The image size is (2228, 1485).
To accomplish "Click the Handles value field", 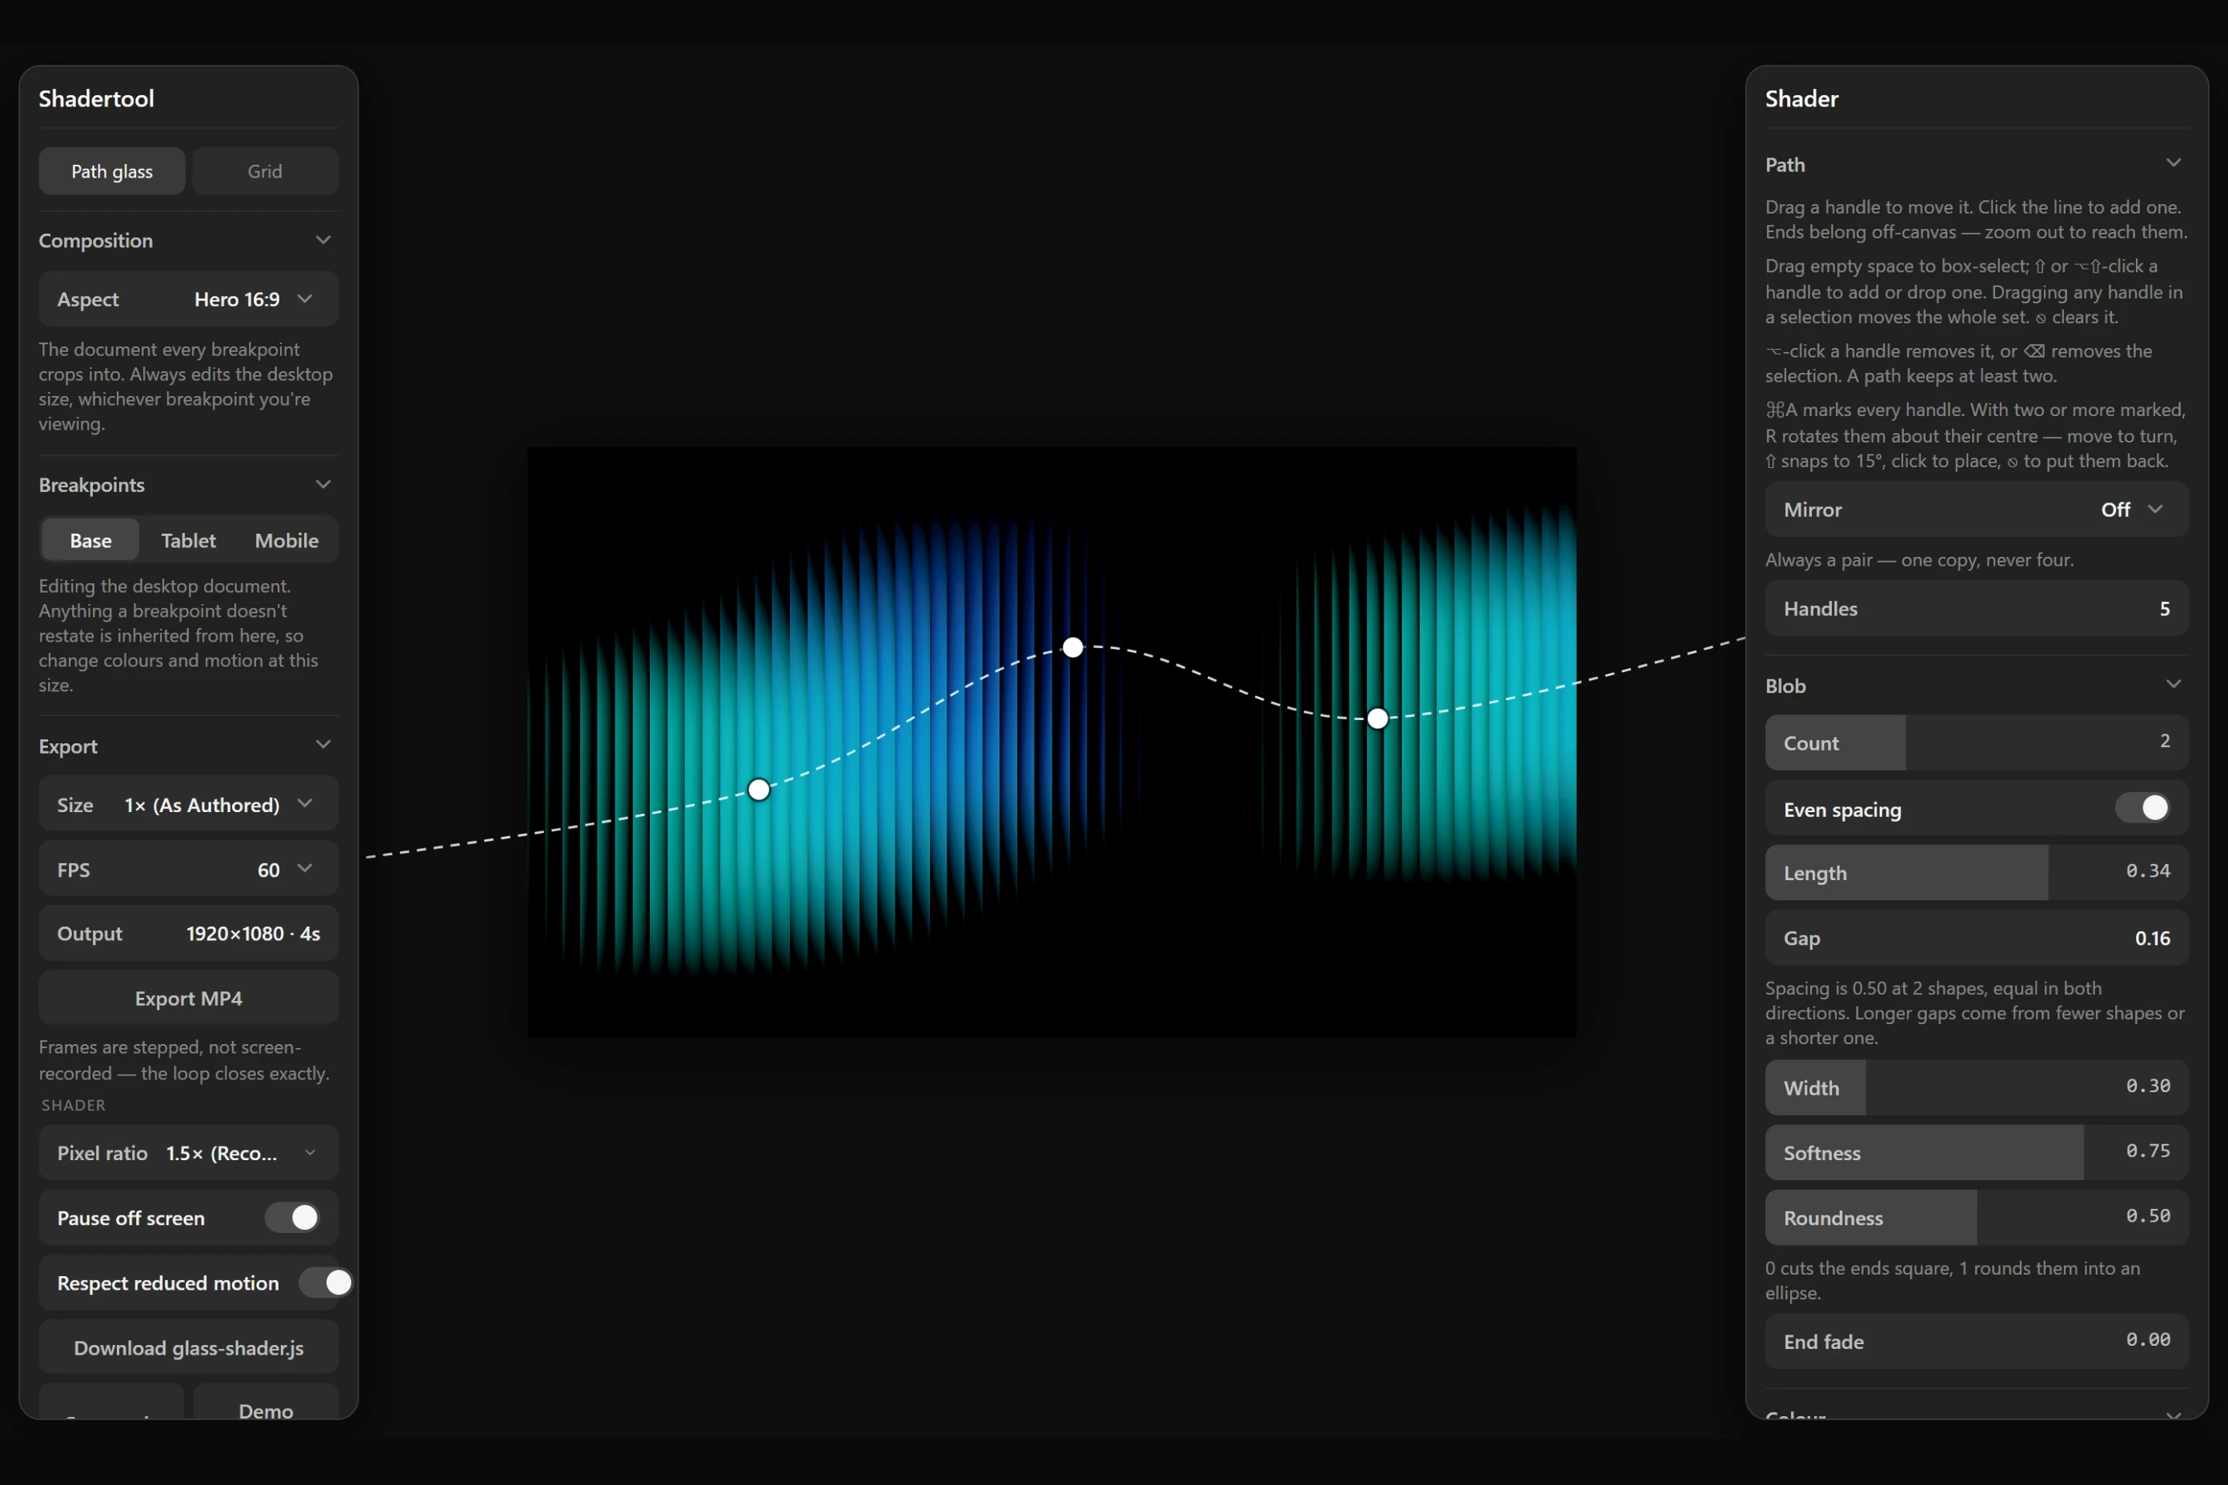I will coord(1977,609).
